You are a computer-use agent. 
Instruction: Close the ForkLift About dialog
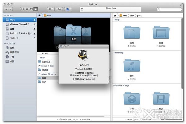tap(61, 46)
